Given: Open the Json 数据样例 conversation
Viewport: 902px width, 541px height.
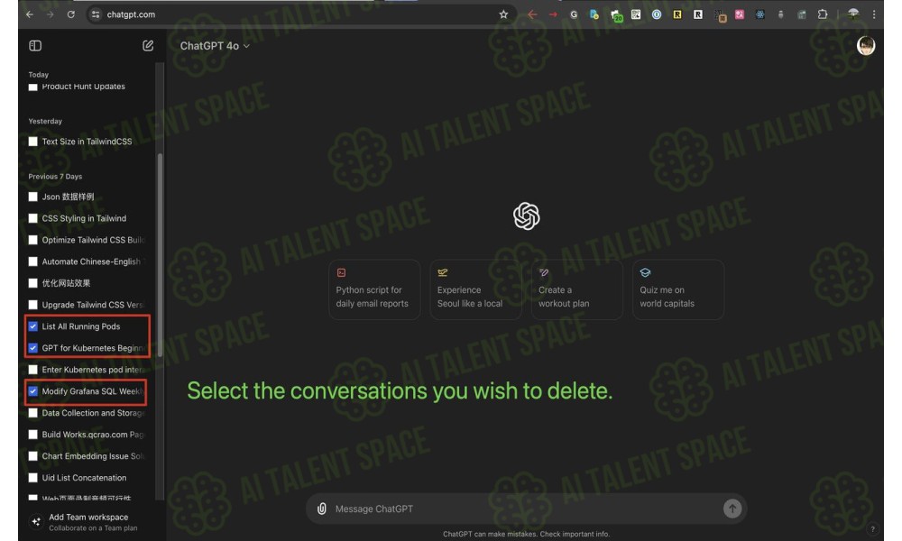Looking at the screenshot, I should pos(68,197).
